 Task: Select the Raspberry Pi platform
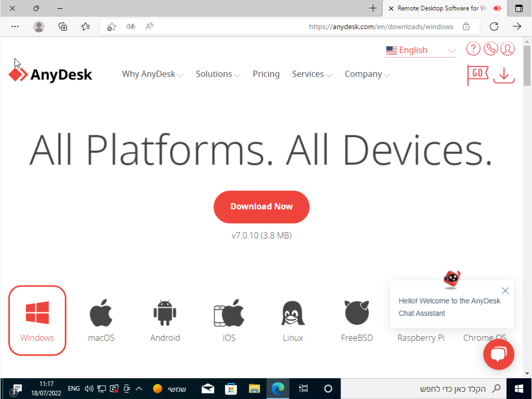[421, 338]
